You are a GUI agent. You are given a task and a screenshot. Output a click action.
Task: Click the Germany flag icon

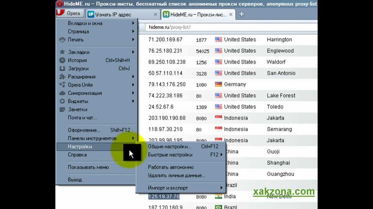point(218,84)
